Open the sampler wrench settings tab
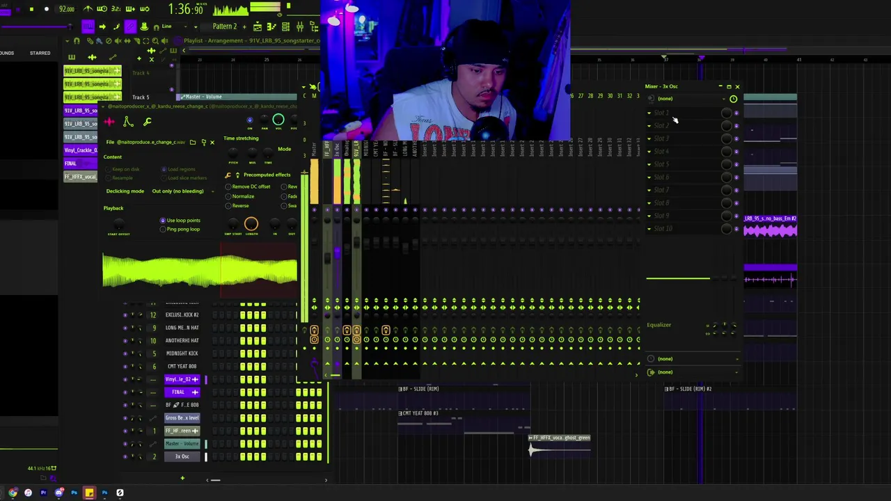Viewport: 891px width, 501px height. point(147,122)
